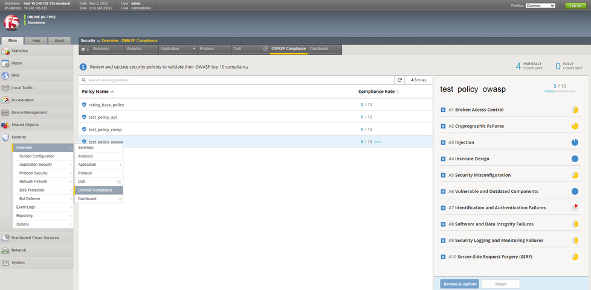Open the gear settings dropdown in tab bar
This screenshot has height=290, width=591.
tap(85, 49)
